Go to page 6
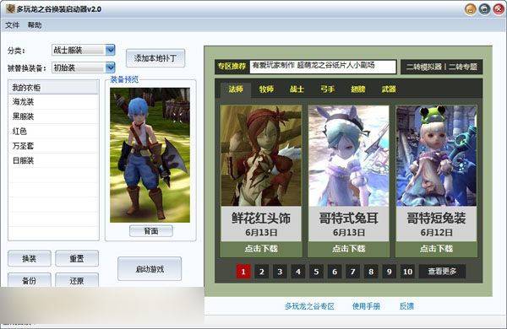The width and height of the screenshot is (507, 329). point(335,272)
